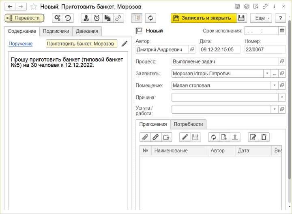This screenshot has height=214, width=292.
Task: Click the attachments edit note icon
Action: (x=253, y=137)
